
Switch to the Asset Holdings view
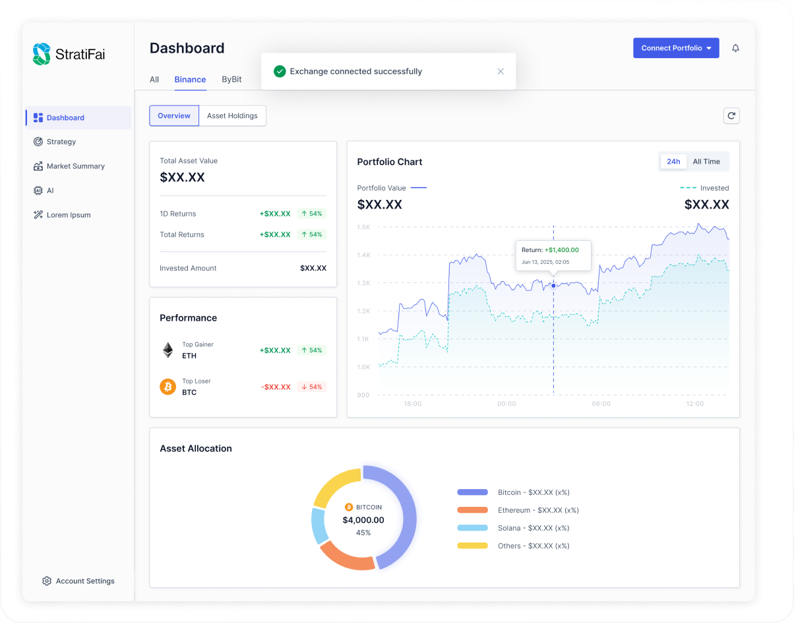click(x=232, y=115)
